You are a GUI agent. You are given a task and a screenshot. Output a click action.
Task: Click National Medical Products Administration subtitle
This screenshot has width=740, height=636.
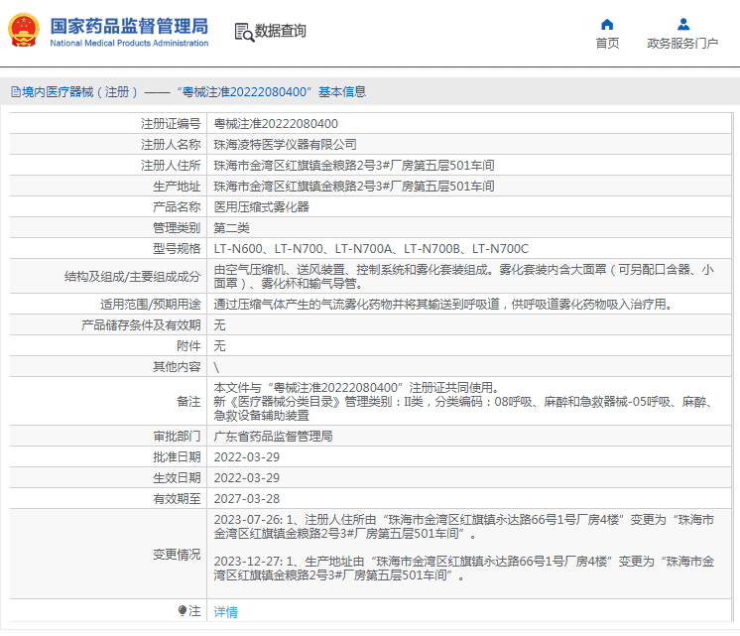tap(129, 43)
